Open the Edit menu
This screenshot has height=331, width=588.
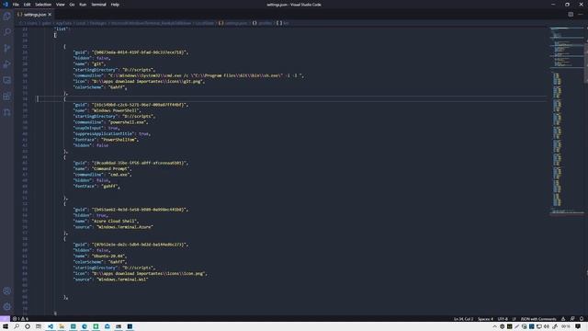point(27,5)
